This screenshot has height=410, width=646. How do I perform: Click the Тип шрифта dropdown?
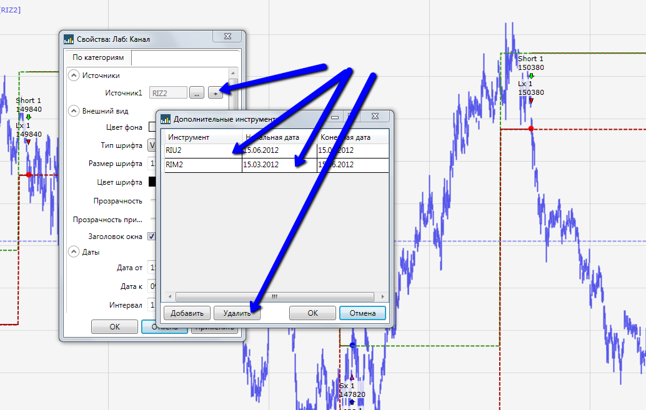pos(152,145)
